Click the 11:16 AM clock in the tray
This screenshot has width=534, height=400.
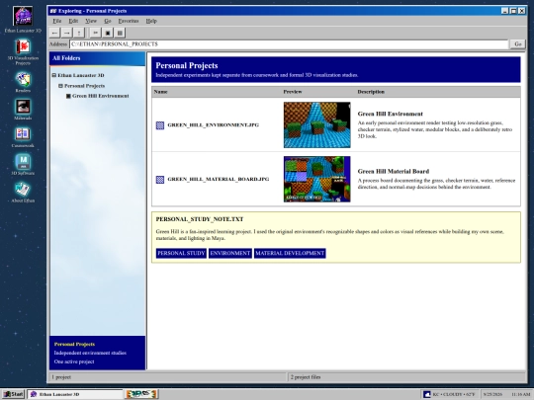point(521,394)
